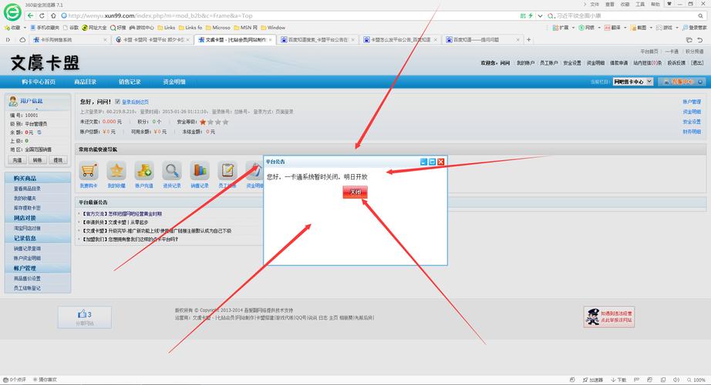
Task: Open the 文件 browser menu
Action: (595, 4)
